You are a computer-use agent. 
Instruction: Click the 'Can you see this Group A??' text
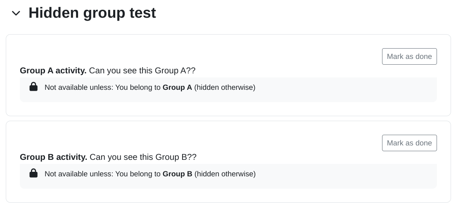(x=142, y=71)
